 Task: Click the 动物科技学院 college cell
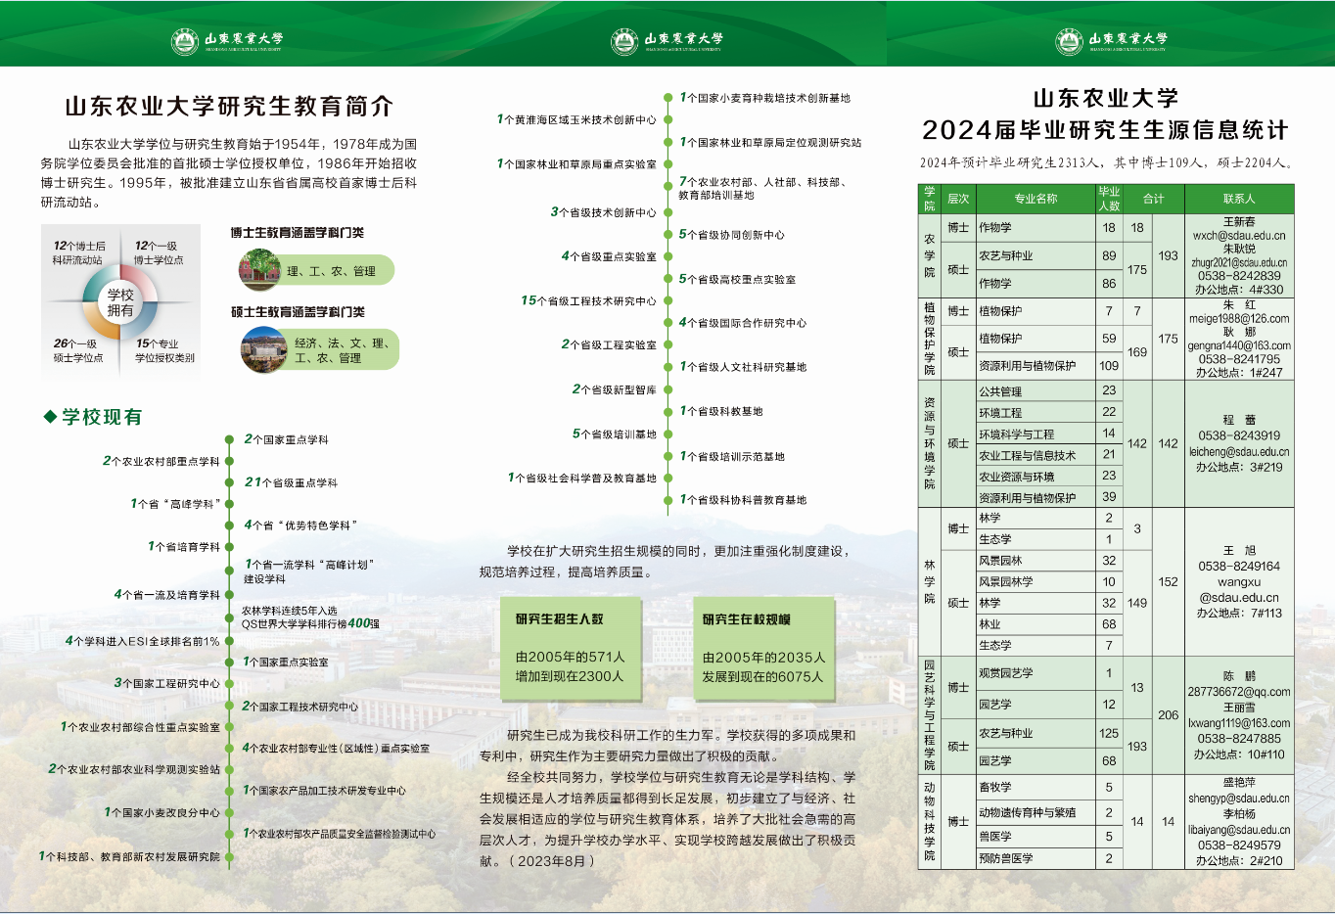coord(930,822)
